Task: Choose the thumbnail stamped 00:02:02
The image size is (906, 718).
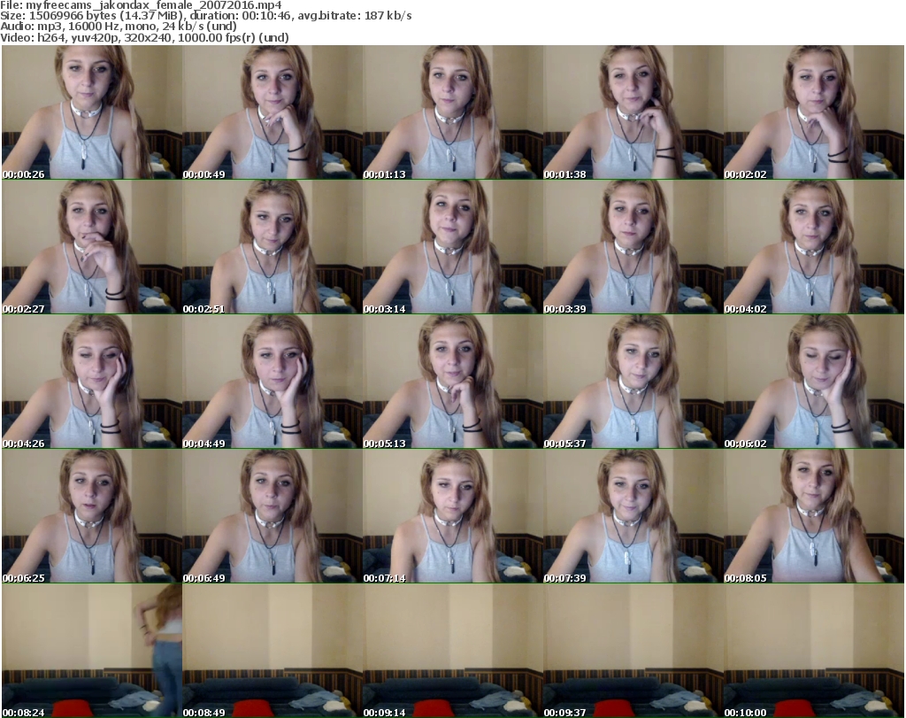Action: [x=814, y=112]
